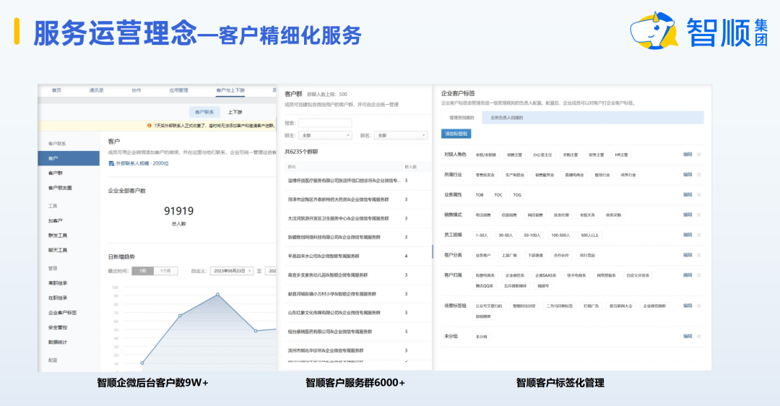Image resolution: width=780 pixels, height=406 pixels.
Task: Click 编辑 for the 员工规模 row
Action: click(688, 235)
